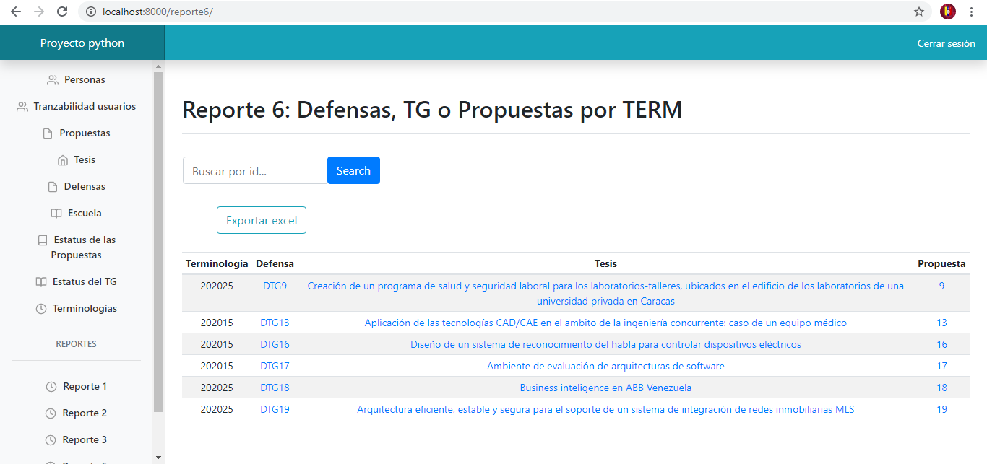Open defense link DTG9
The width and height of the screenshot is (987, 464).
(x=275, y=286)
